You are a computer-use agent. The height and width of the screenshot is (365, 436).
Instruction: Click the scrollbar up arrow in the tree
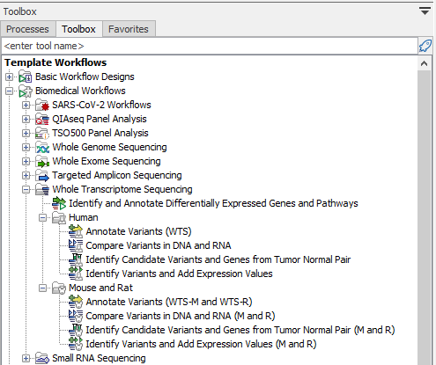coord(424,63)
